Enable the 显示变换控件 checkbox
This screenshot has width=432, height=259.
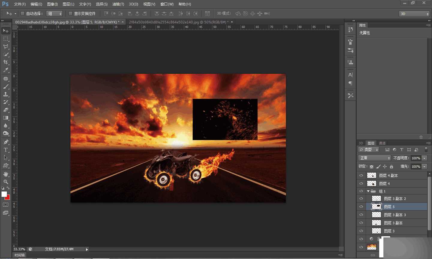tap(70, 14)
